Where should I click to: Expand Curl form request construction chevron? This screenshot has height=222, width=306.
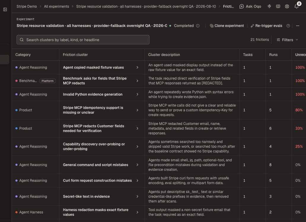click(137, 181)
